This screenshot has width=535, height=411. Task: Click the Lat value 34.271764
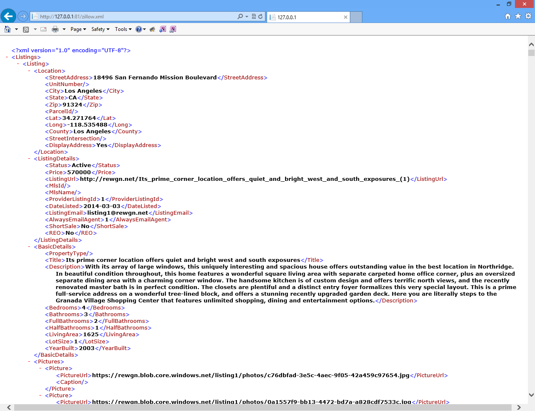[x=79, y=118]
